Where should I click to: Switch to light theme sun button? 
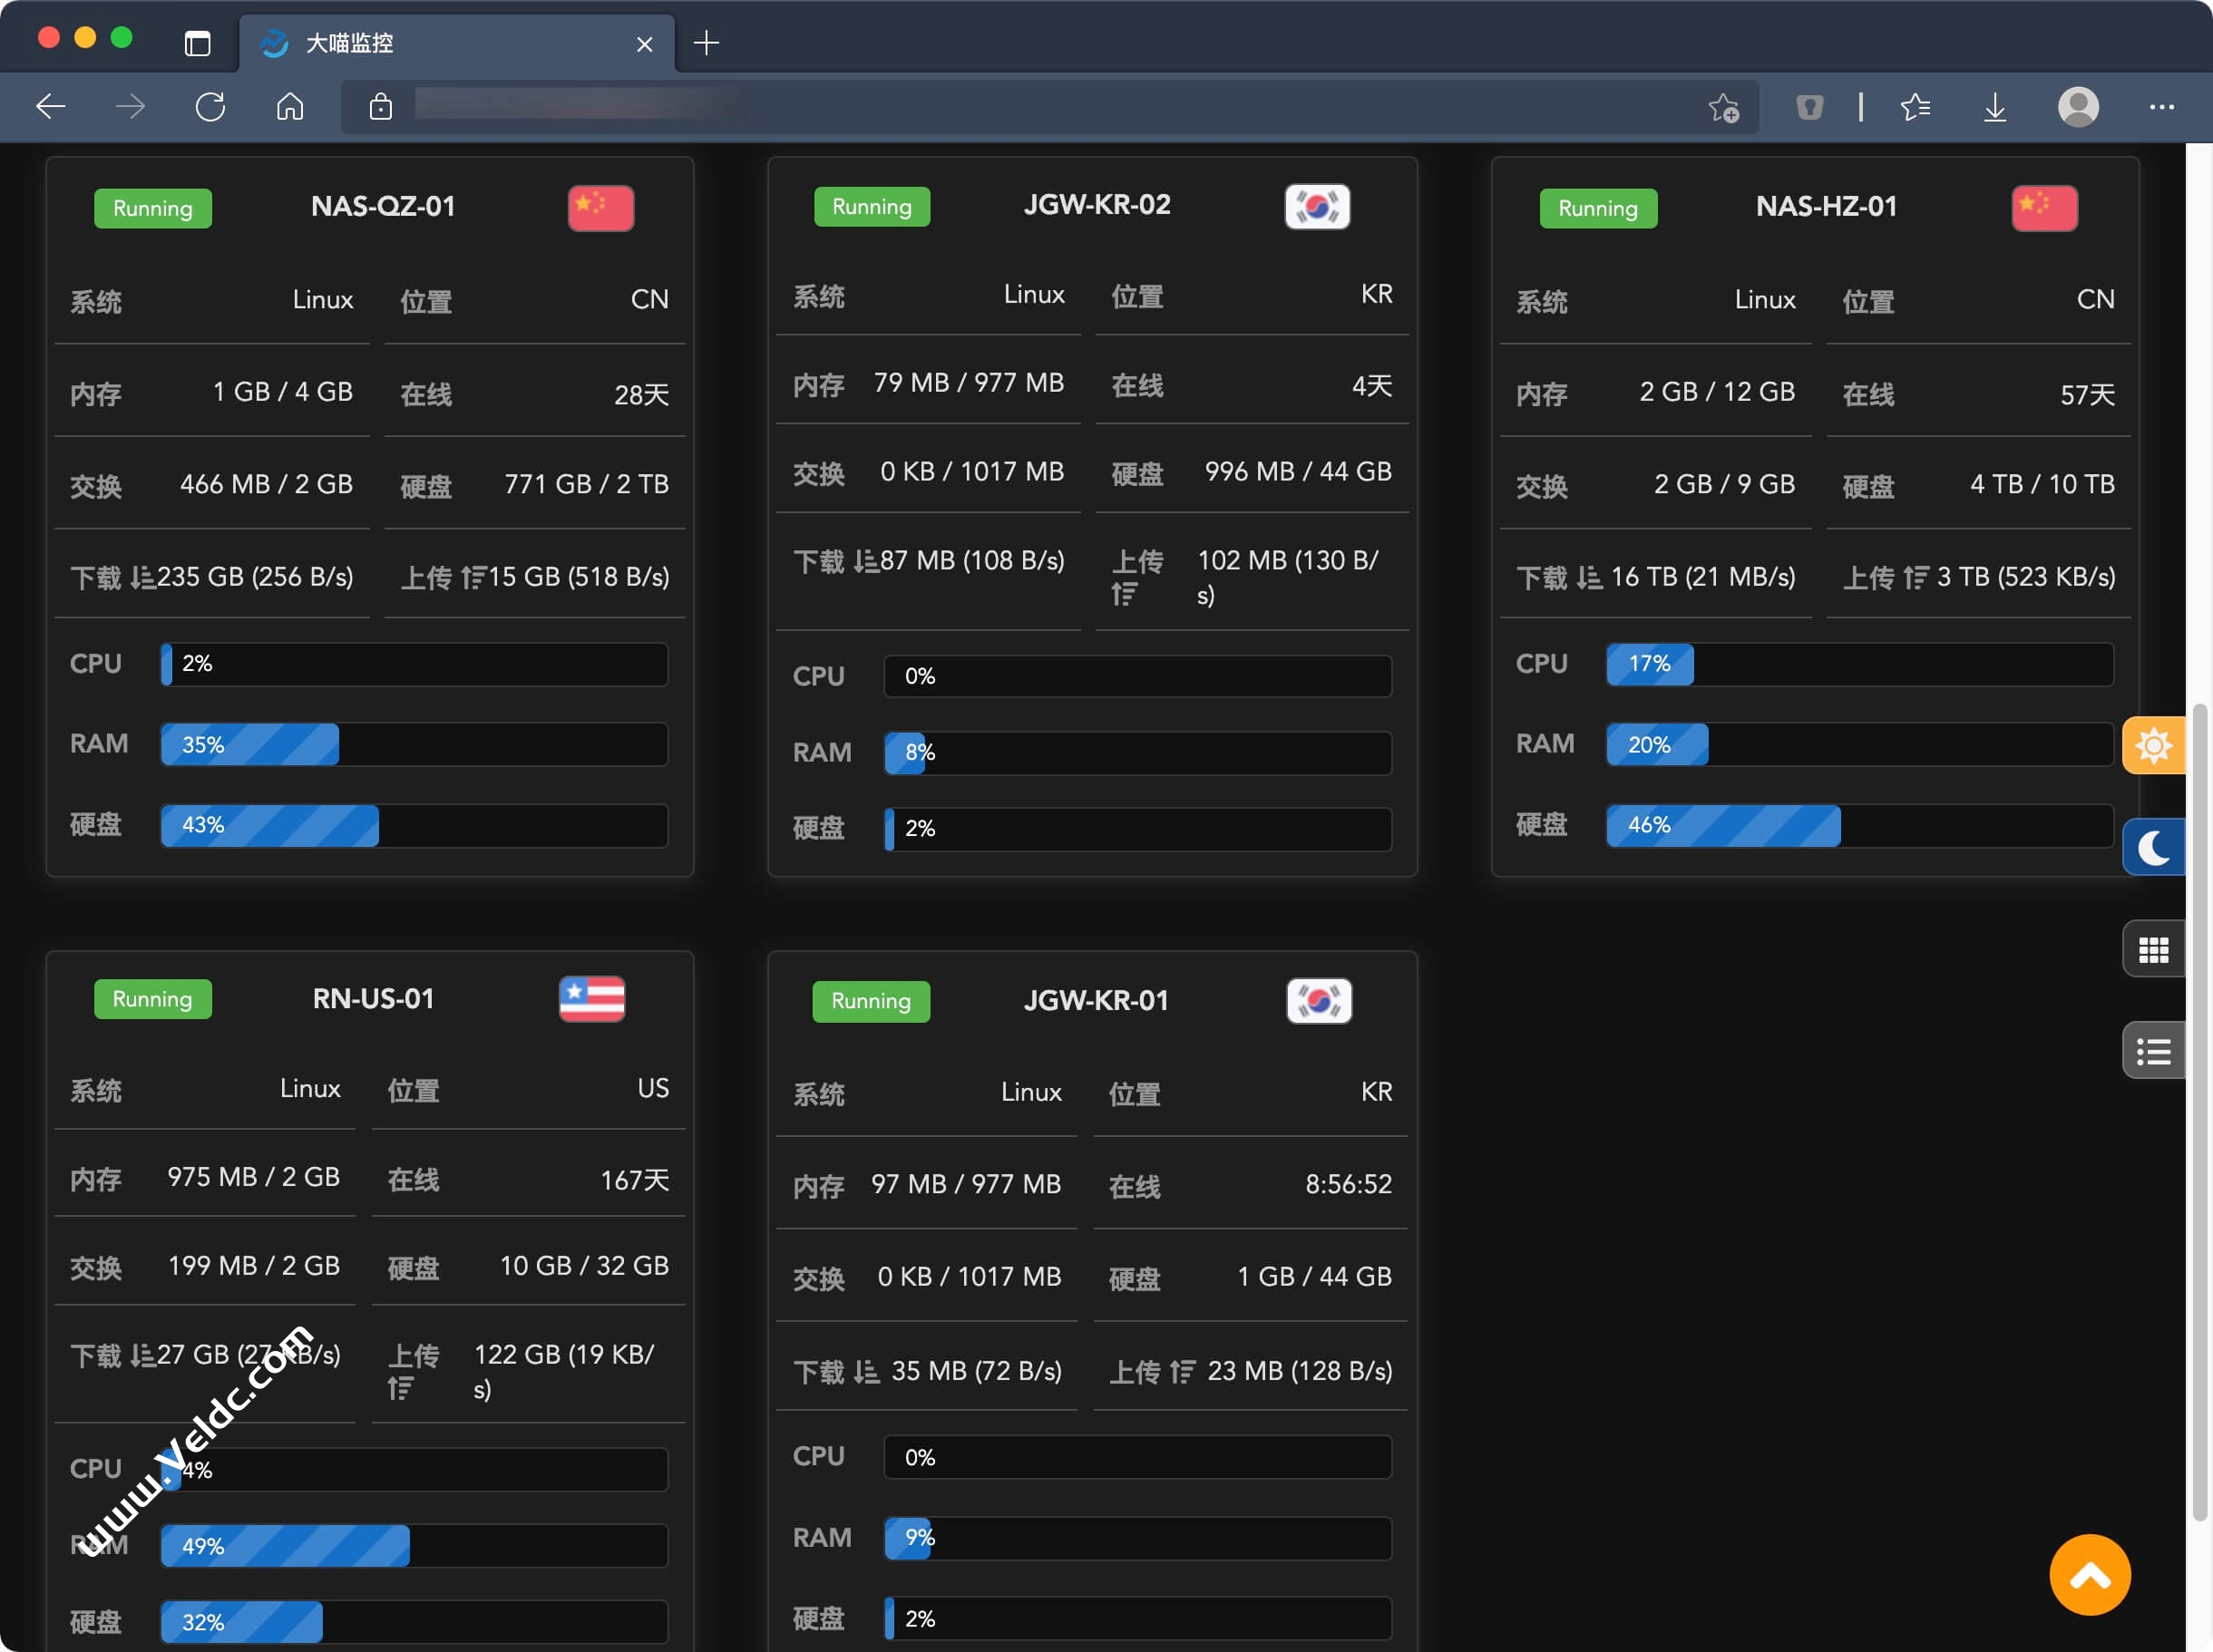tap(2153, 745)
